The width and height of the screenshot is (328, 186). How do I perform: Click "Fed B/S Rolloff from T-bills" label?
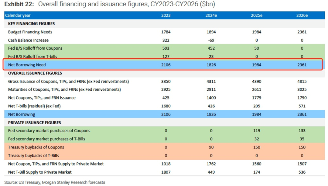[x=32, y=57]
